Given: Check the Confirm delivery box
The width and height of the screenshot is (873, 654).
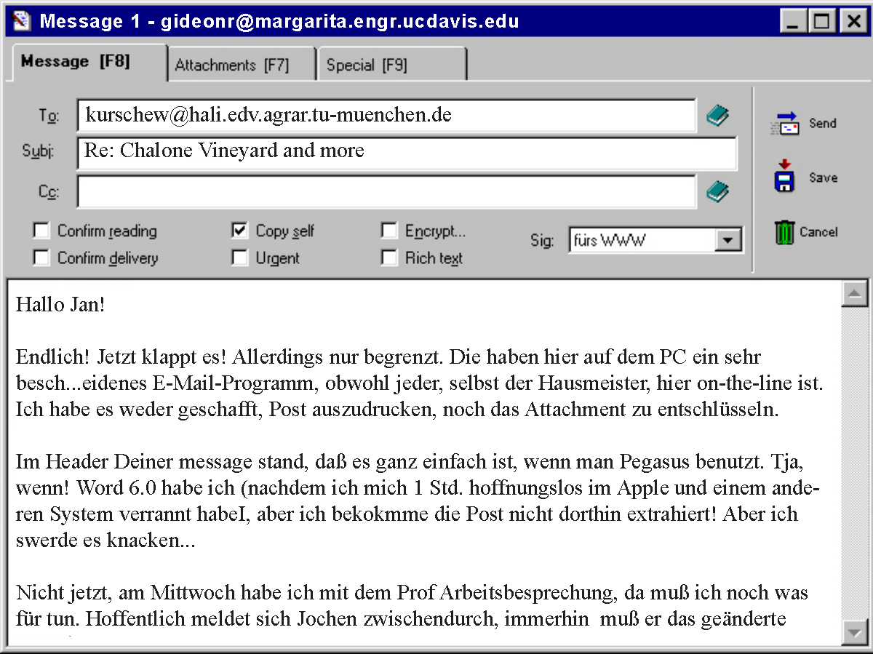Looking at the screenshot, I should (x=42, y=258).
